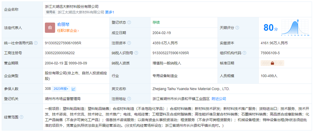This screenshot has width=315, height=132.
Task: Click help icon beside 天眼评分
Action: [x=237, y=28]
